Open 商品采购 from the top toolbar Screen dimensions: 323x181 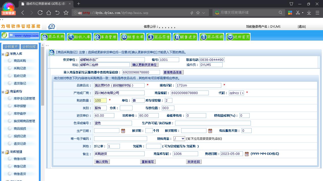click(x=53, y=36)
